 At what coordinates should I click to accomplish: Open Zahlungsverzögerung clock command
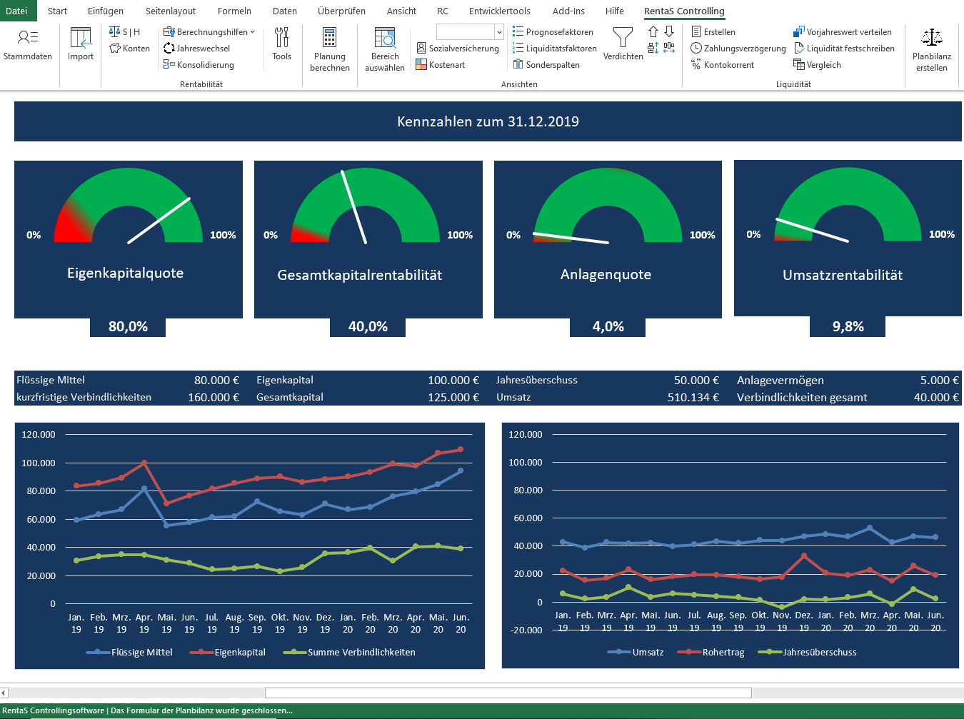click(x=738, y=49)
